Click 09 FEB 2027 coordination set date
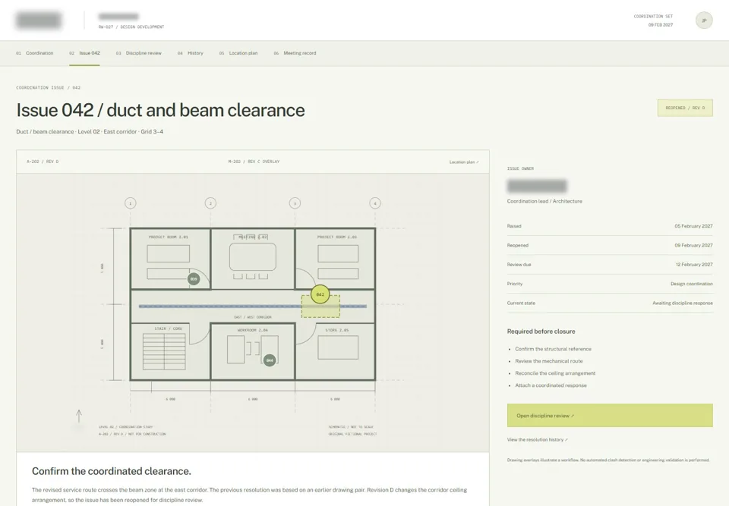This screenshot has width=729, height=506. [x=661, y=25]
